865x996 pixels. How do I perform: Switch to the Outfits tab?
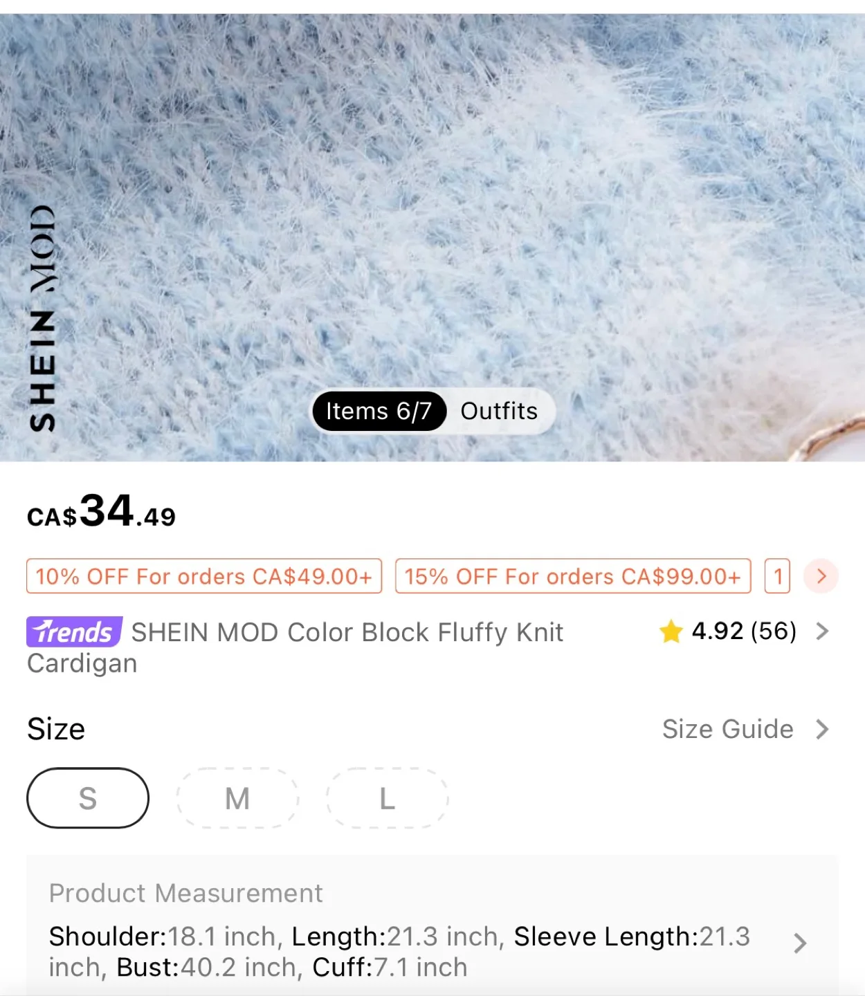tap(498, 411)
